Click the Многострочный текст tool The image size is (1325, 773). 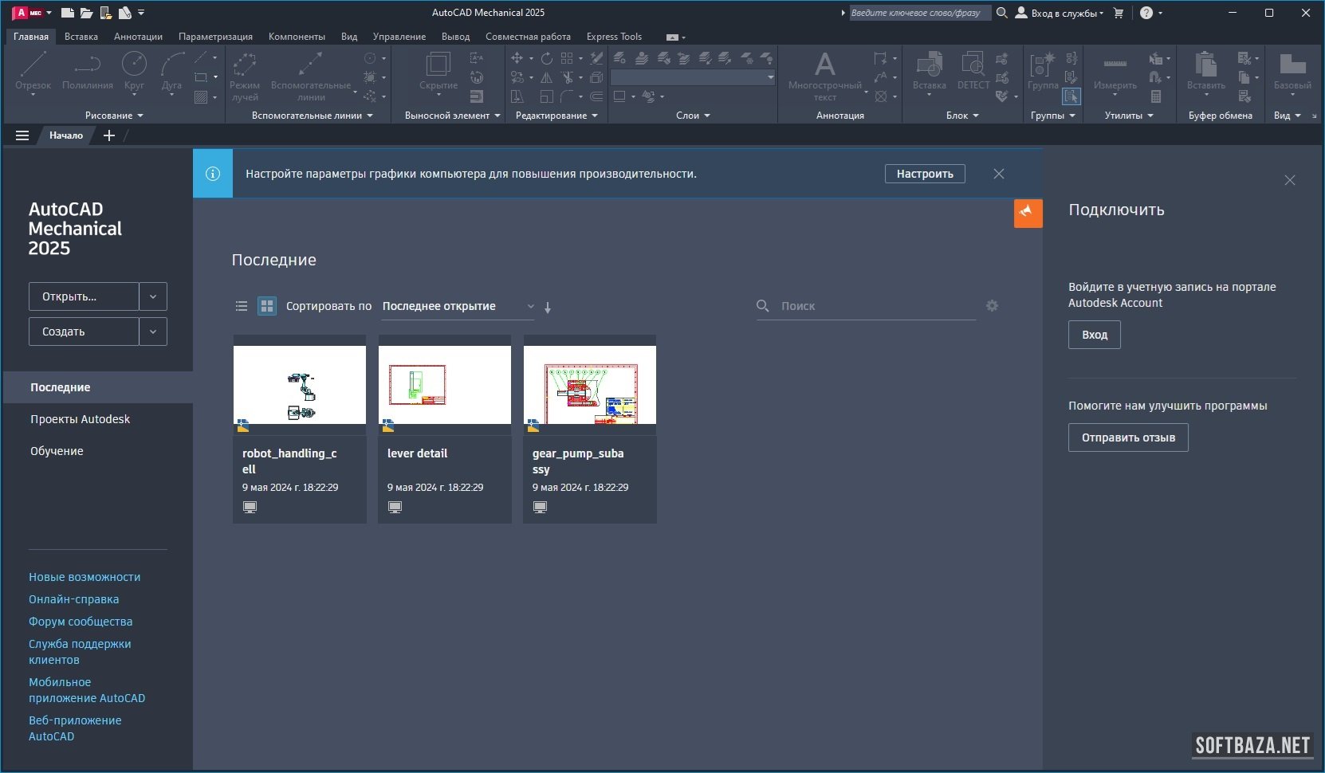(824, 74)
